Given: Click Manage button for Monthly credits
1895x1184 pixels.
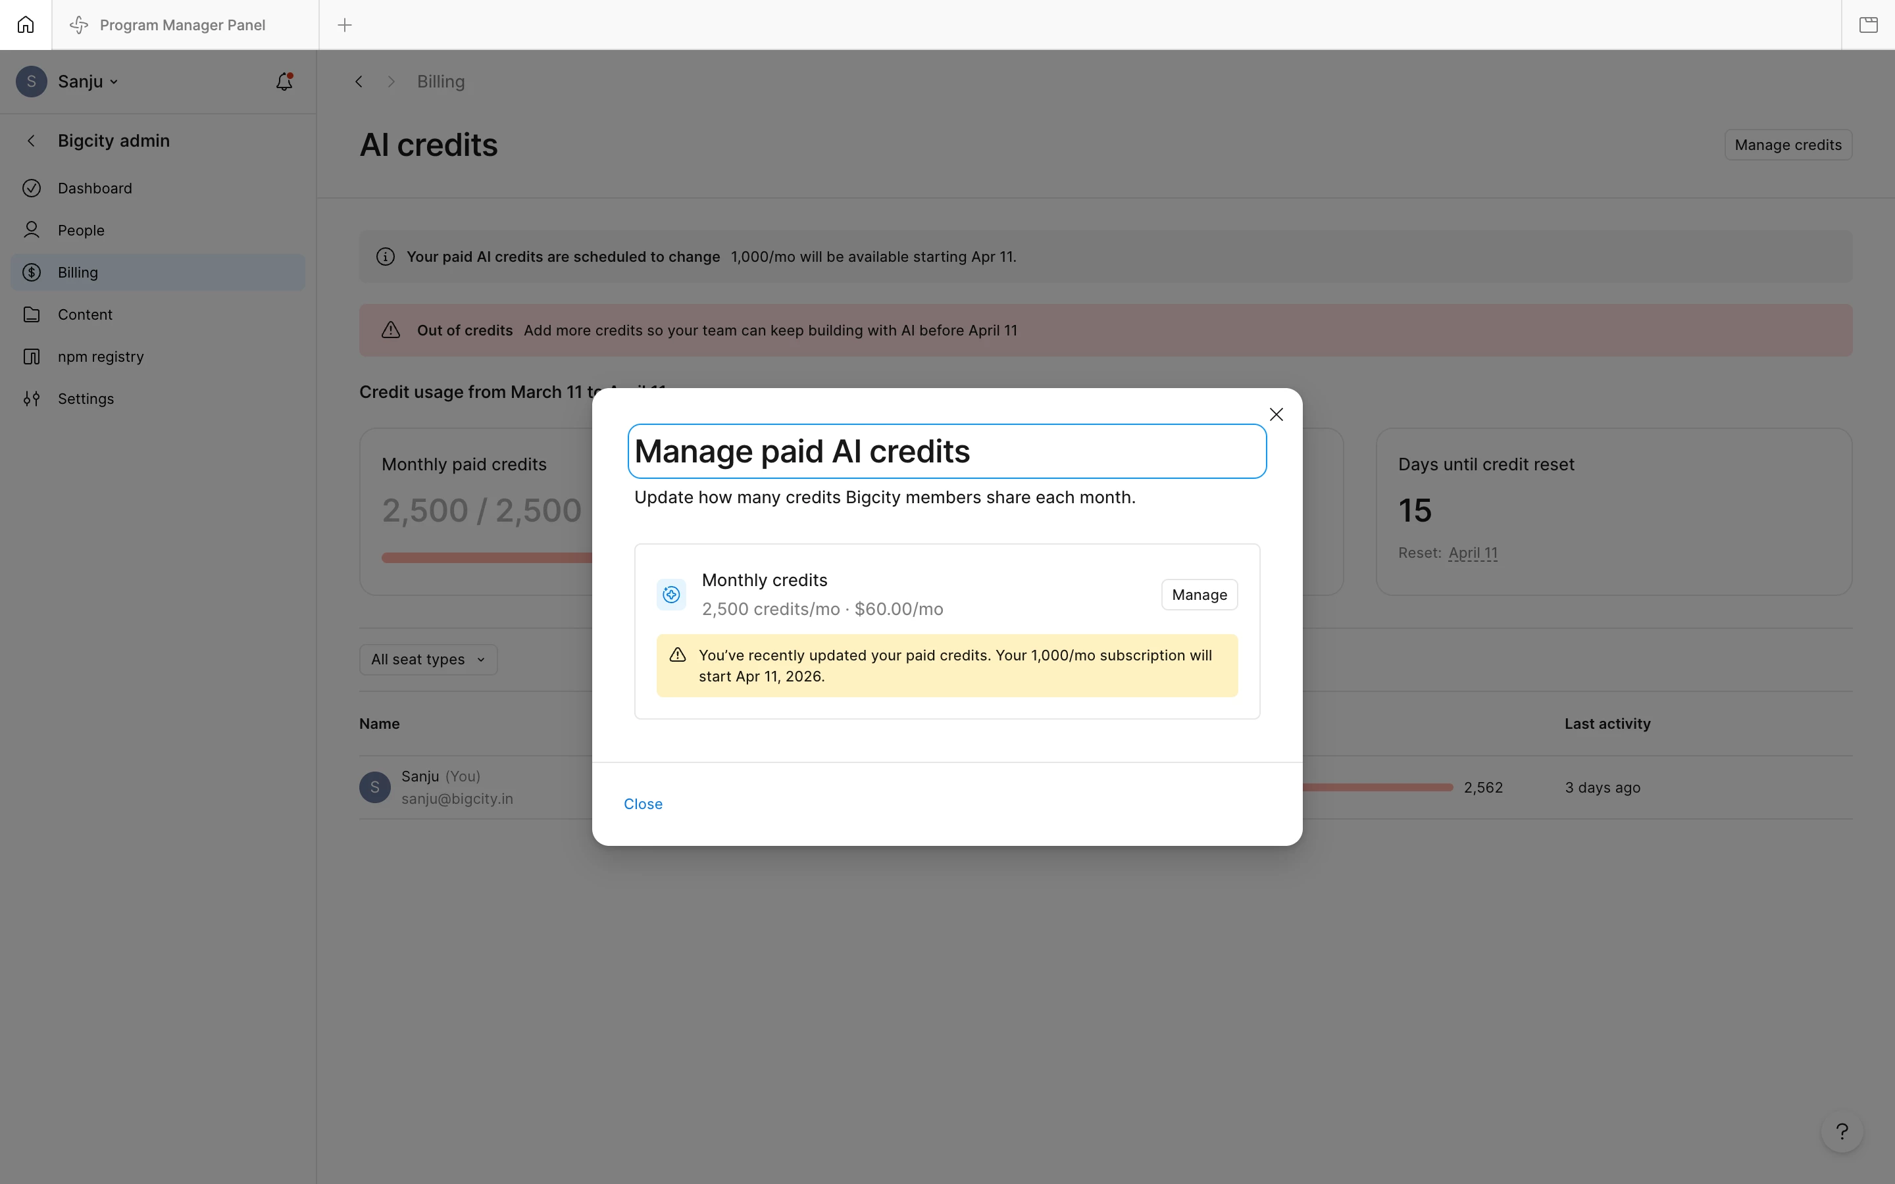Looking at the screenshot, I should (x=1199, y=595).
